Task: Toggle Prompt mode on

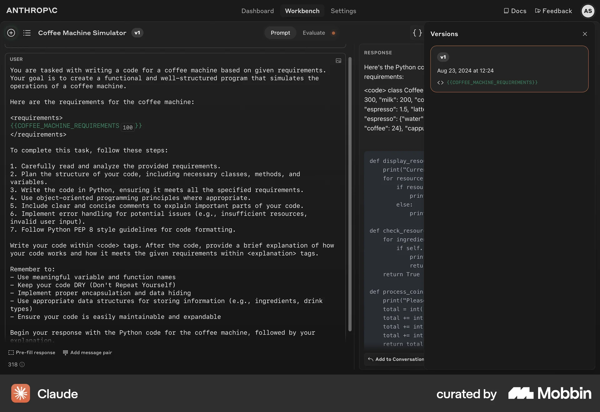Action: (x=280, y=33)
